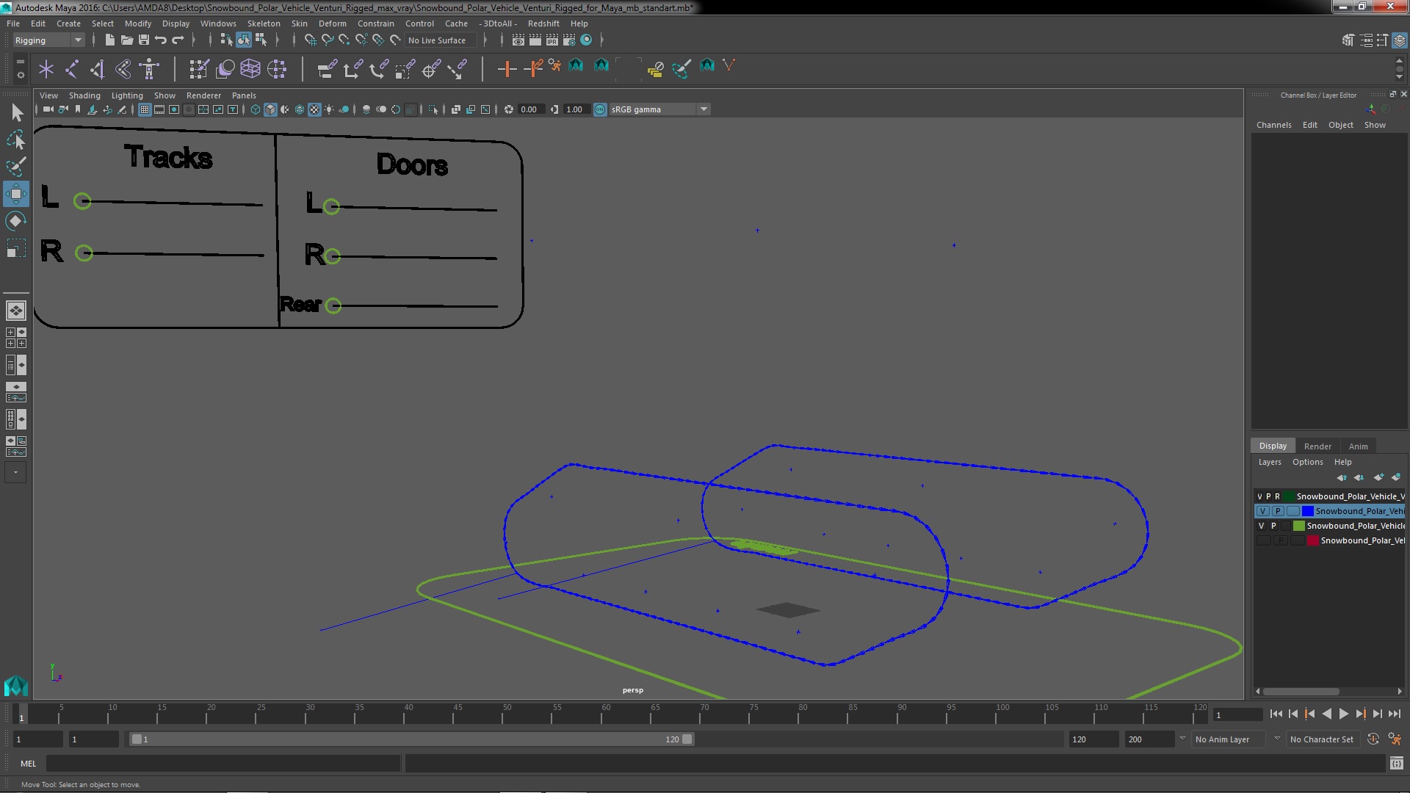
Task: Click the Script Editor icon
Action: point(1396,764)
